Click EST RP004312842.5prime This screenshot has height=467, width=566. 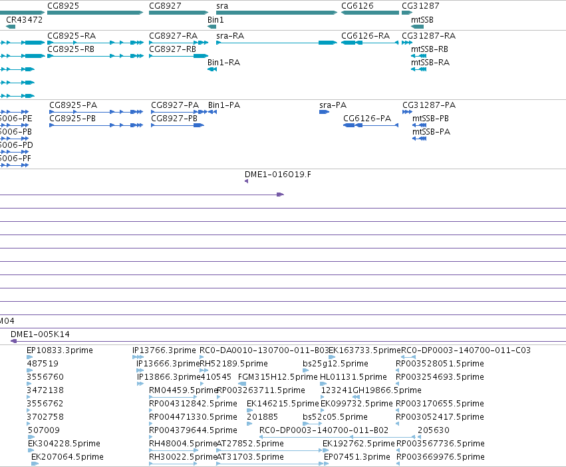click(x=193, y=404)
